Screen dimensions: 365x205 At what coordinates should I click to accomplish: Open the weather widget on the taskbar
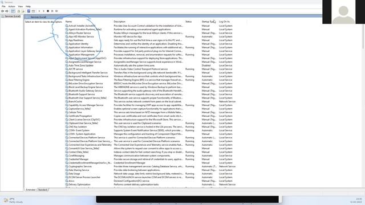coord(14,200)
